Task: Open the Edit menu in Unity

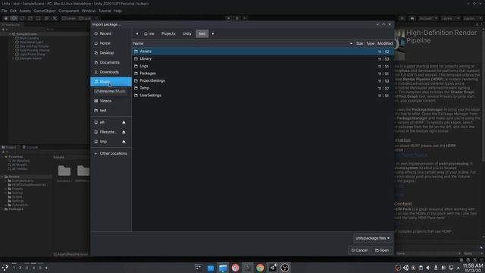Action: tap(13, 11)
